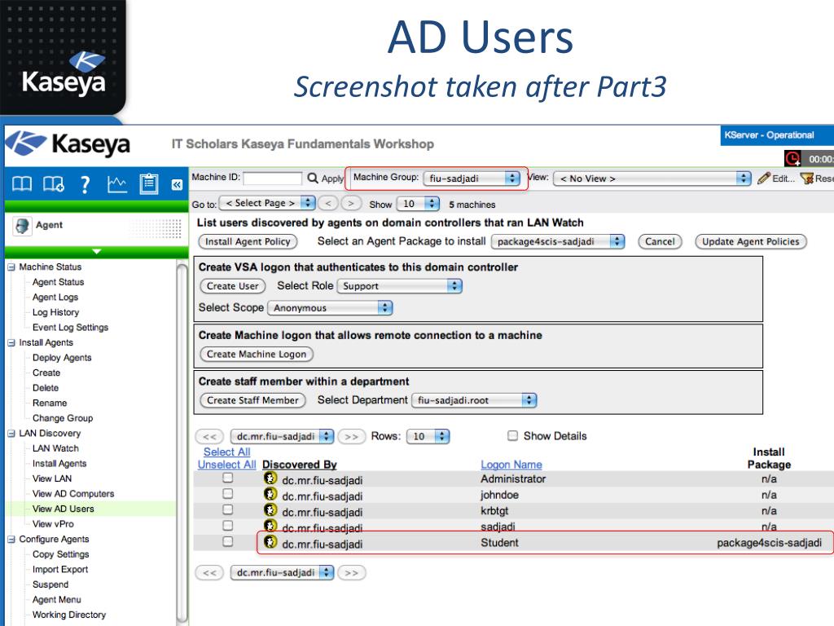Click the bookmark-add book icon
This screenshot has width=834, height=626.
(54, 184)
